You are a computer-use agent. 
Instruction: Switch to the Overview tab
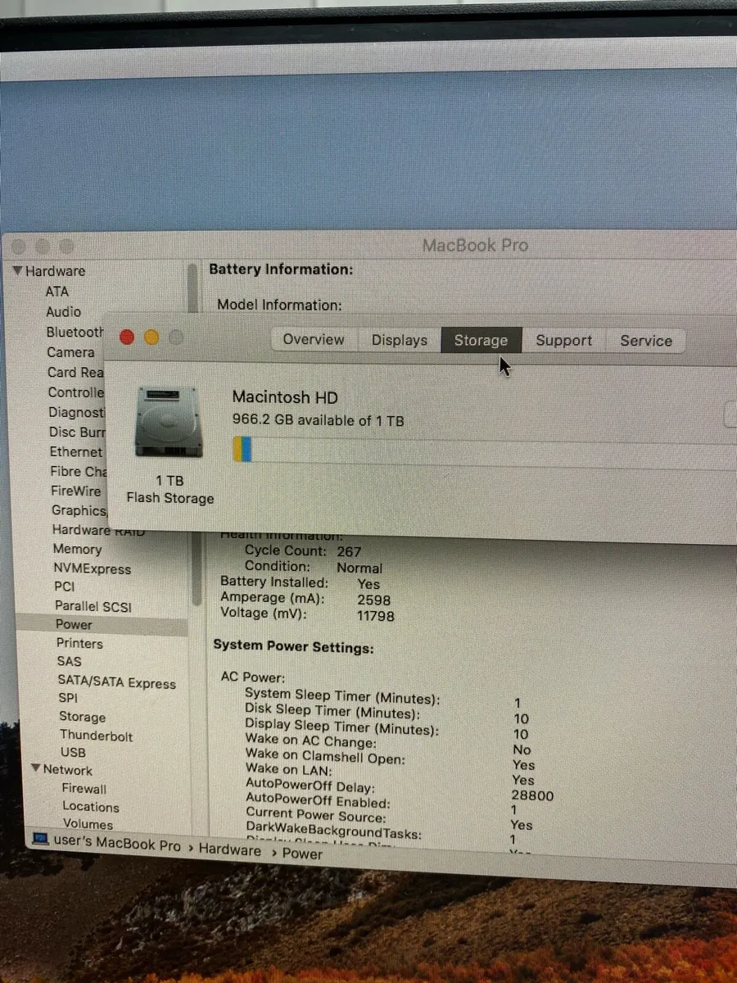[x=314, y=340]
